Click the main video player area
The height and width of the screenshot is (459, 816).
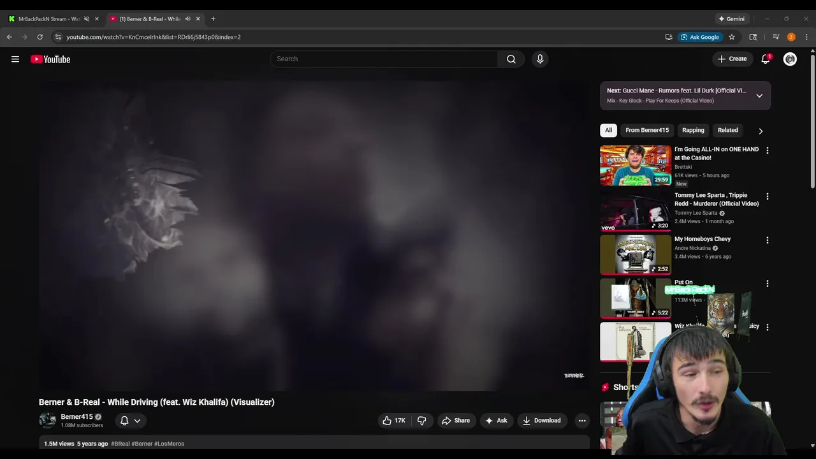[314, 236]
